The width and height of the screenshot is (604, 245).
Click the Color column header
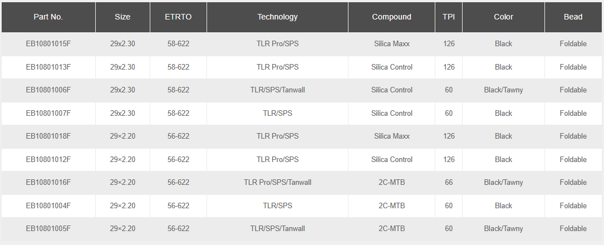point(503,17)
